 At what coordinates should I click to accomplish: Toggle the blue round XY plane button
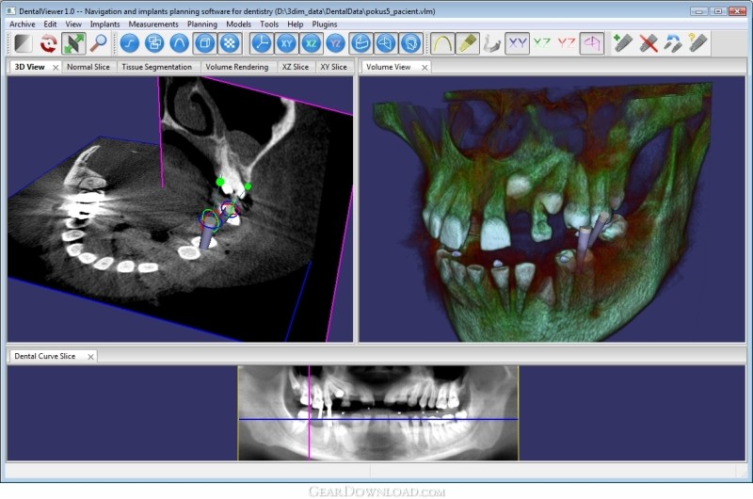click(x=287, y=43)
